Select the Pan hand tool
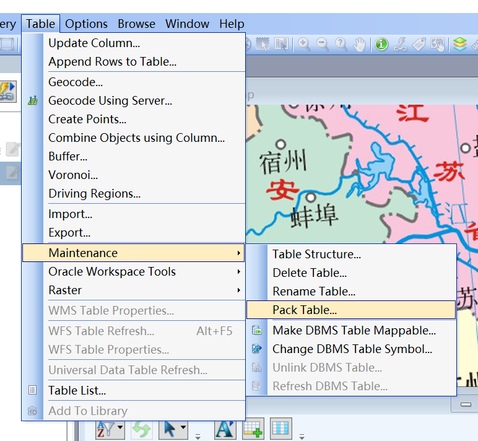Viewport: 478px width, 441px height. point(360,45)
